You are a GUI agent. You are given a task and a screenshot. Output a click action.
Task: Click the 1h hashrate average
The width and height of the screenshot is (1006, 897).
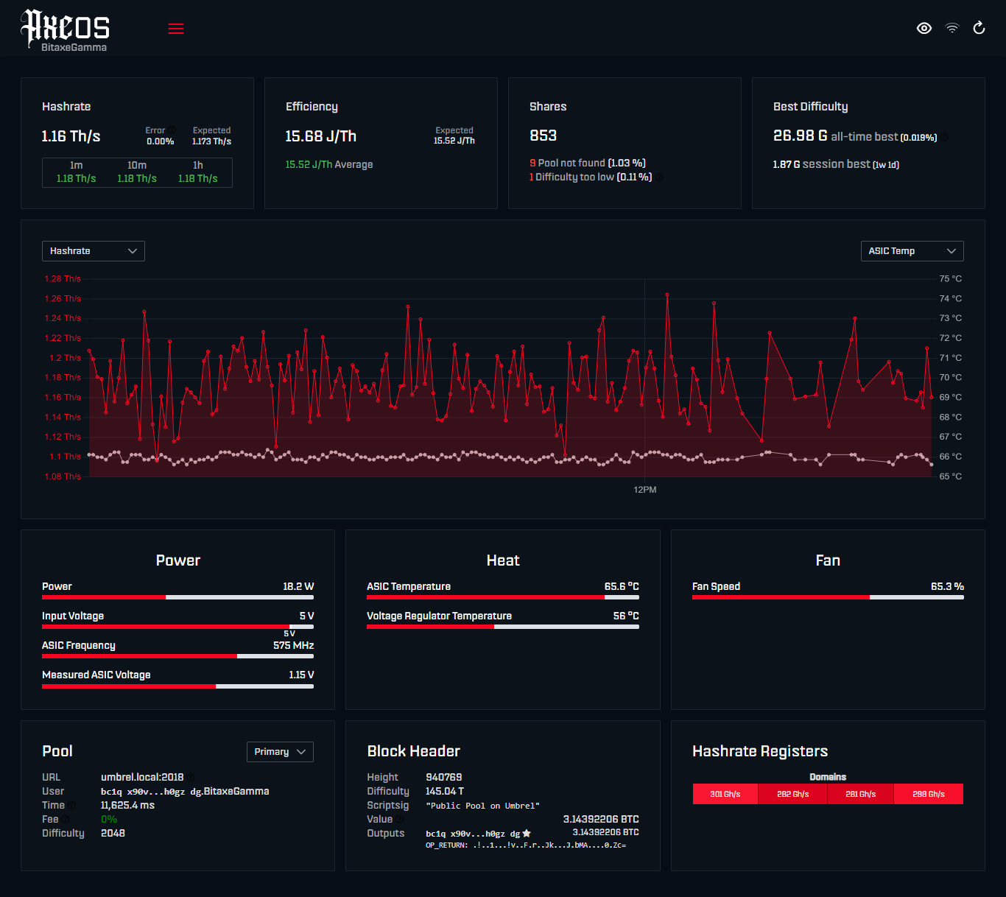pos(198,172)
